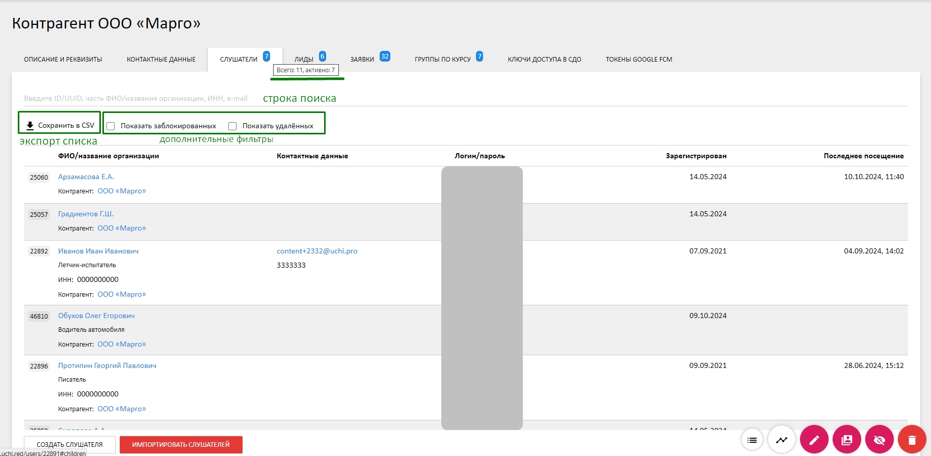Screen dimensions: 931x456
Task: Click ООО «Марго» link under Протипин
Action: pos(122,409)
